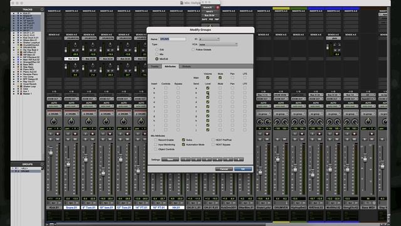Open Snare.01 group assignment selector

[x=71, y=114]
